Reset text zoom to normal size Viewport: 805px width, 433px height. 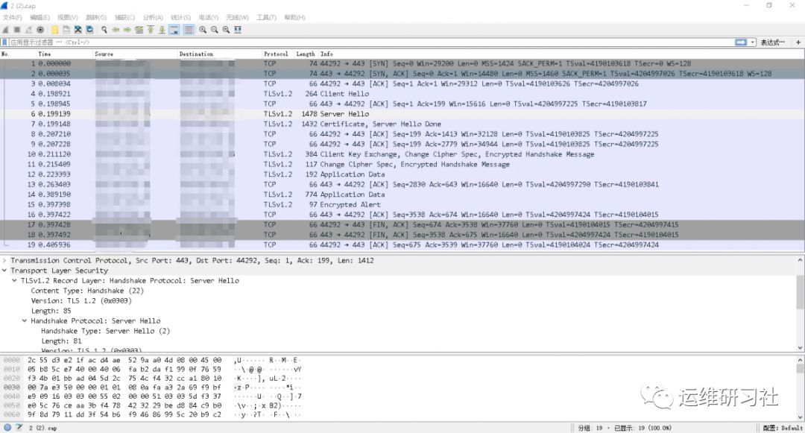click(227, 30)
